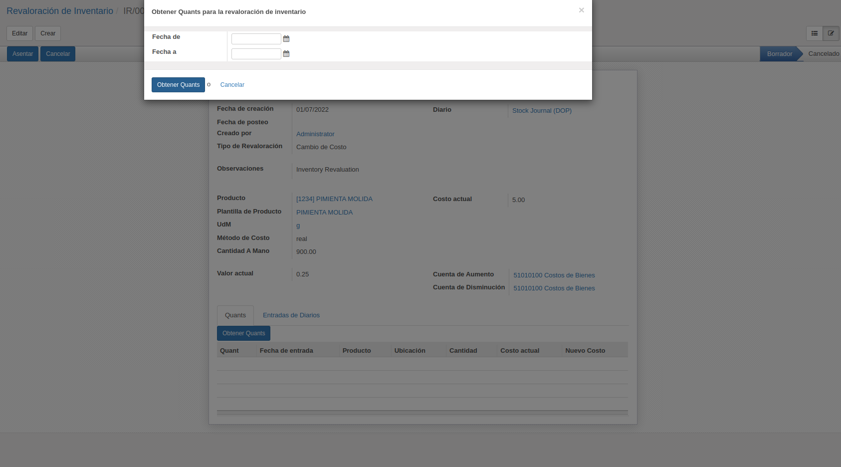Click the Editar button
This screenshot has width=841, height=467.
(x=20, y=33)
